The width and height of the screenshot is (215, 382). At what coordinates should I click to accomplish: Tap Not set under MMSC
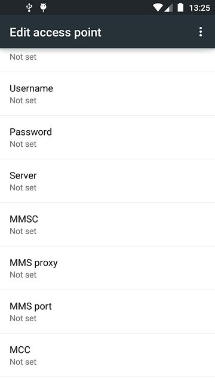click(23, 231)
